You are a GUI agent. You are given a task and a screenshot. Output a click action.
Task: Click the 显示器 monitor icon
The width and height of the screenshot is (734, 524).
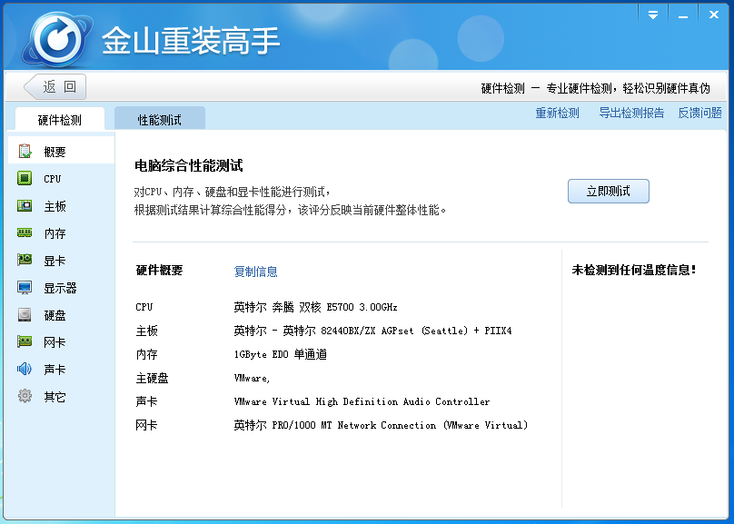coord(25,287)
